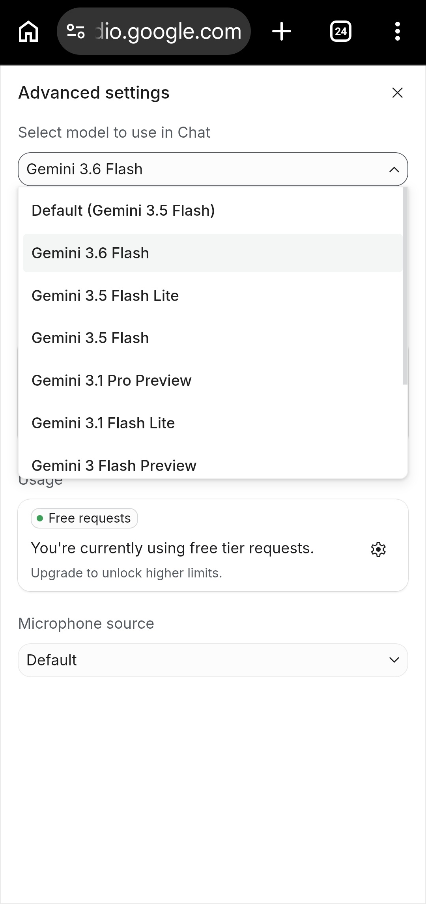Click the model list scrollbar
This screenshot has width=426, height=904.
pyautogui.click(x=405, y=286)
